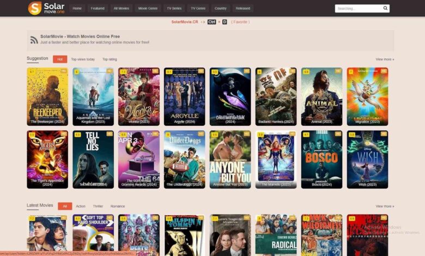
Task: Open the Animal (2023) poster
Action: 321,96
